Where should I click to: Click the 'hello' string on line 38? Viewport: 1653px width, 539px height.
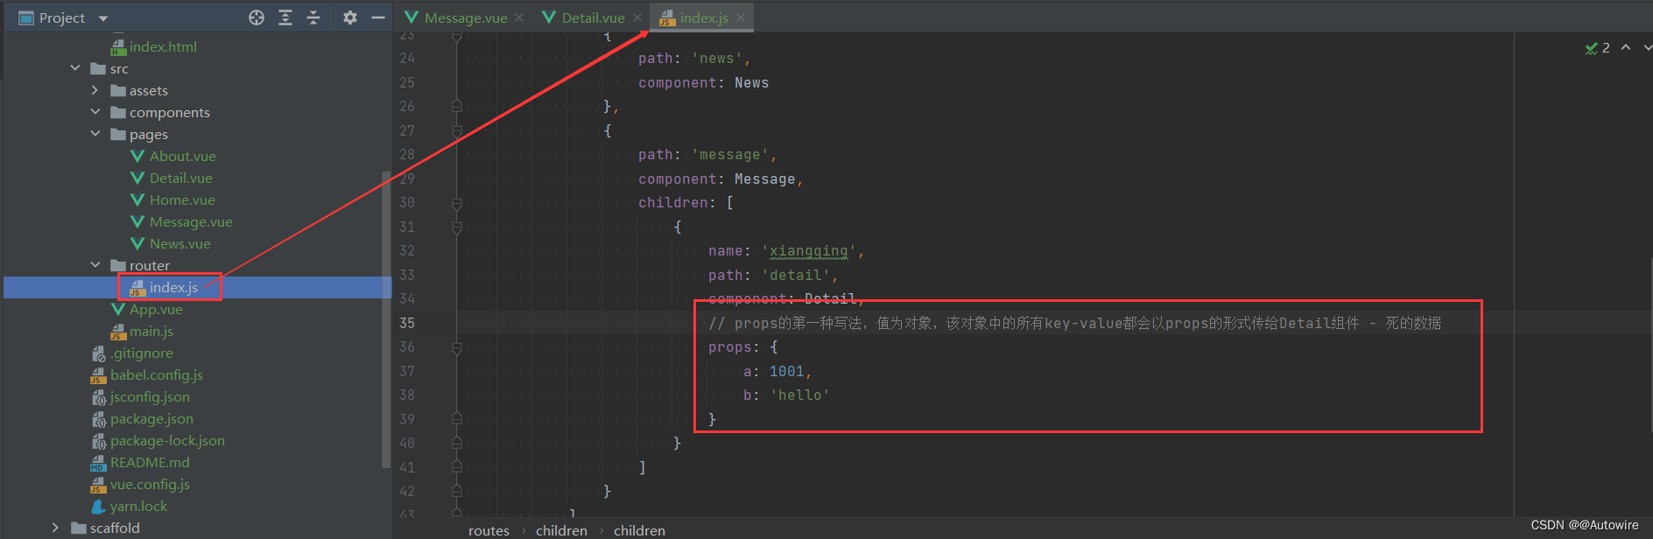(x=799, y=395)
